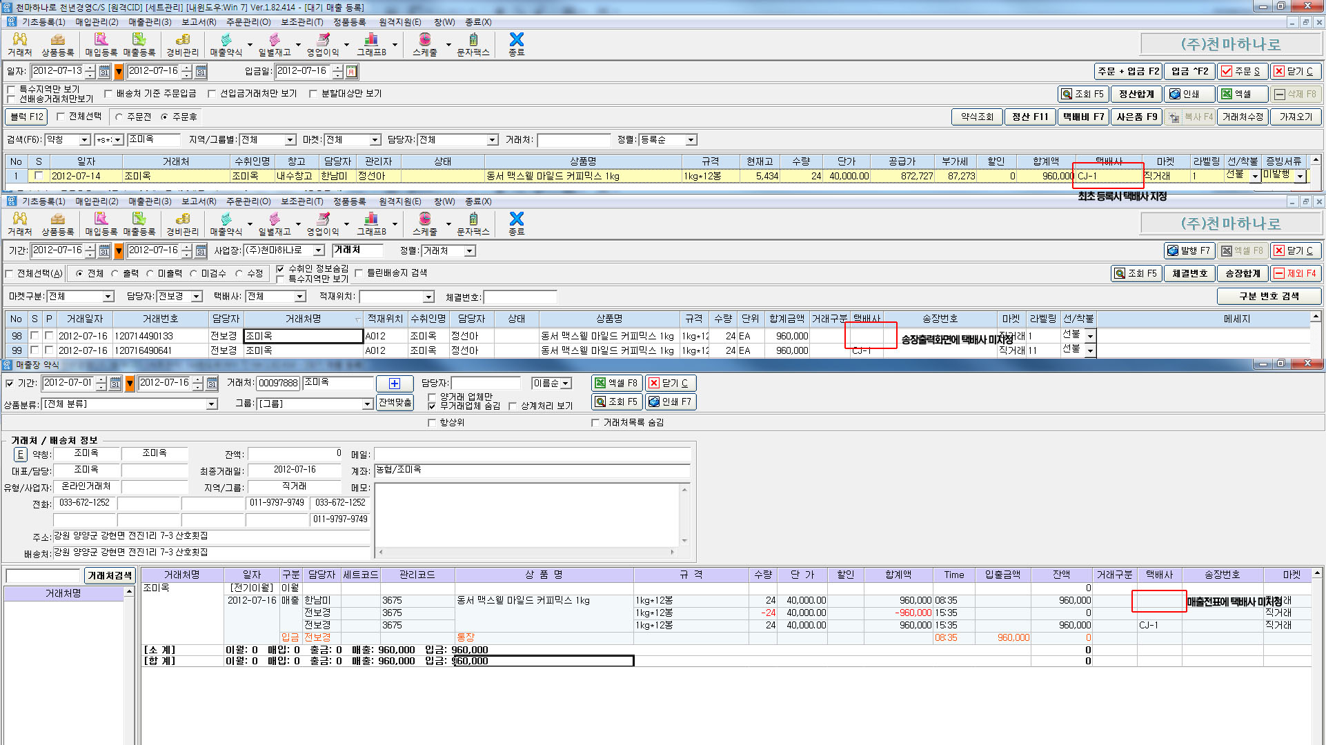Click 거래처 search field in top window
1326x745 pixels.
pos(574,140)
